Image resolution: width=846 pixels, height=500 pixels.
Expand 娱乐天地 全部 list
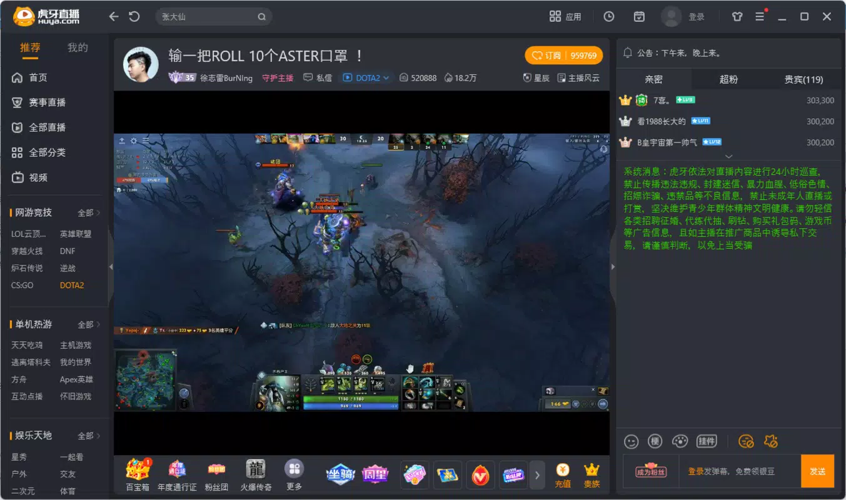[89, 436]
